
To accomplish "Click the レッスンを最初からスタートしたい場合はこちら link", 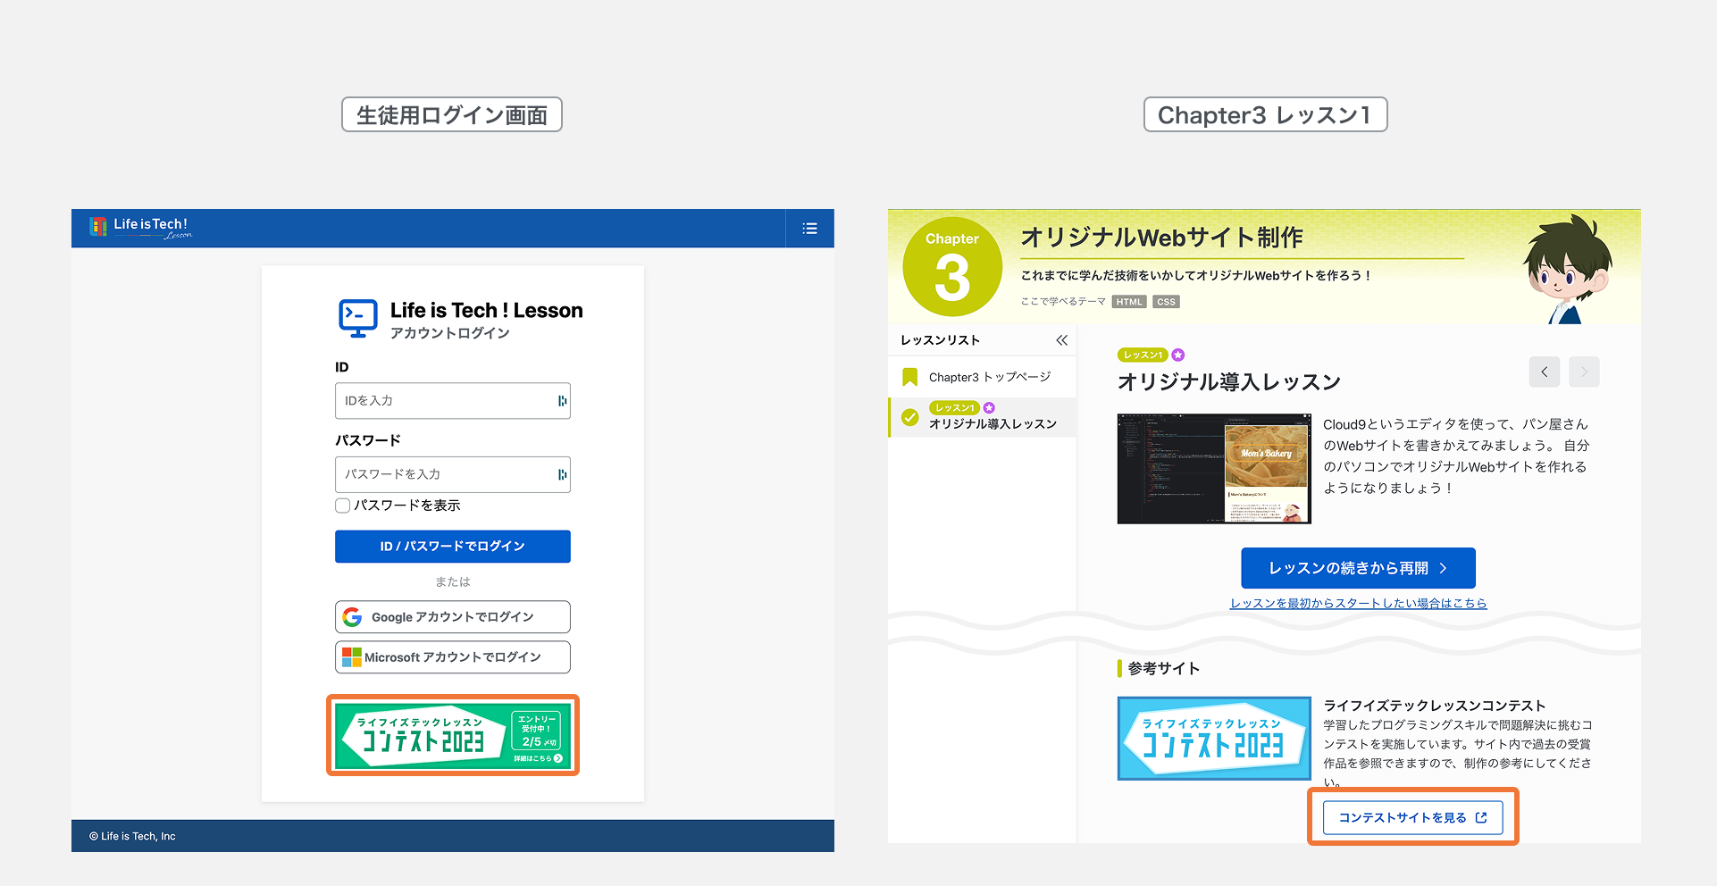I will coord(1358,604).
